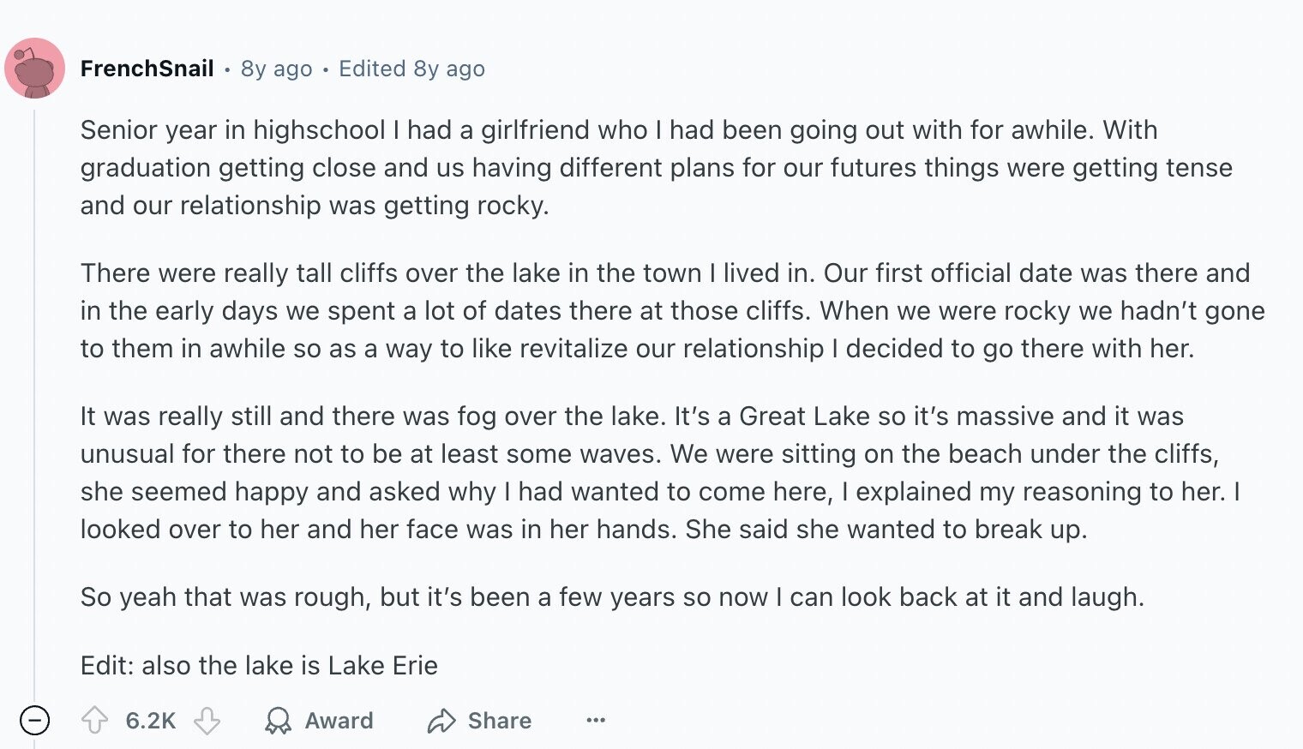The height and width of the screenshot is (749, 1303).
Task: Collapse the comment with the minus circle
Action: point(34,721)
